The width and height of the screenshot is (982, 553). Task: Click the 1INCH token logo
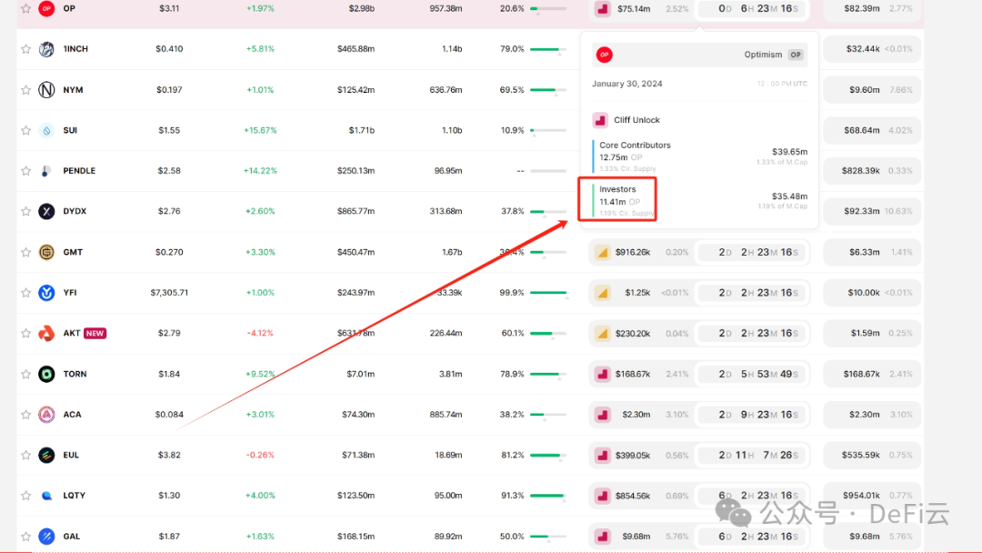pyautogui.click(x=46, y=49)
